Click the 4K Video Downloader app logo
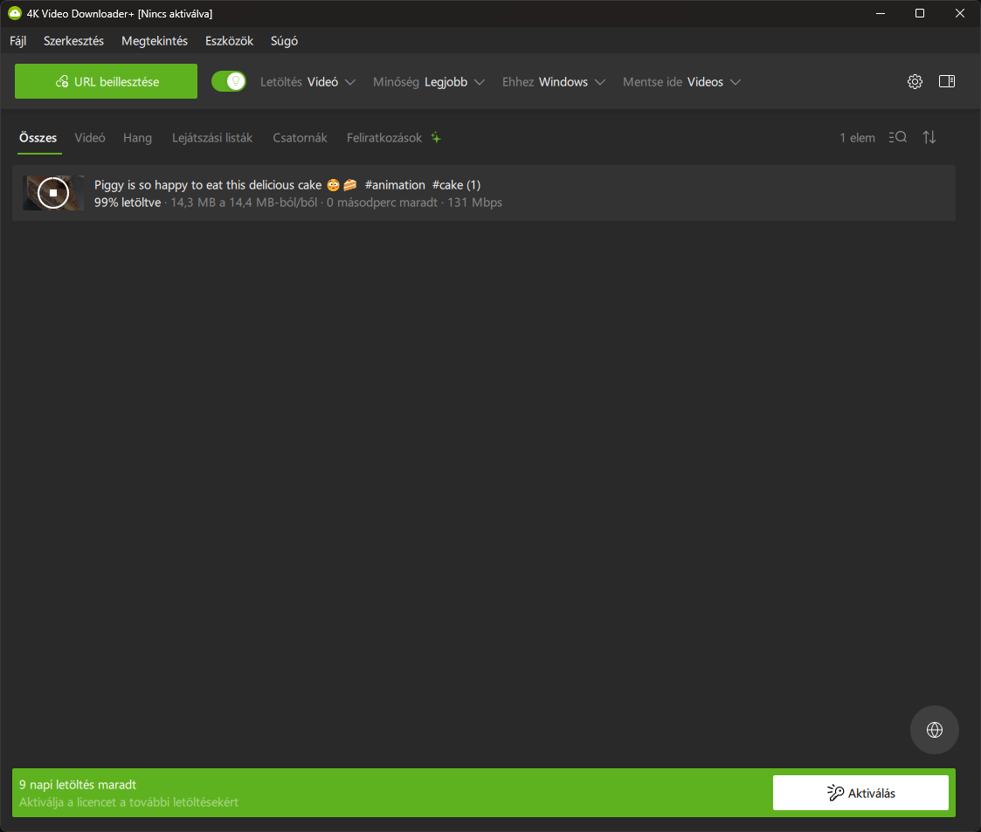The height and width of the screenshot is (832, 981). (x=14, y=13)
